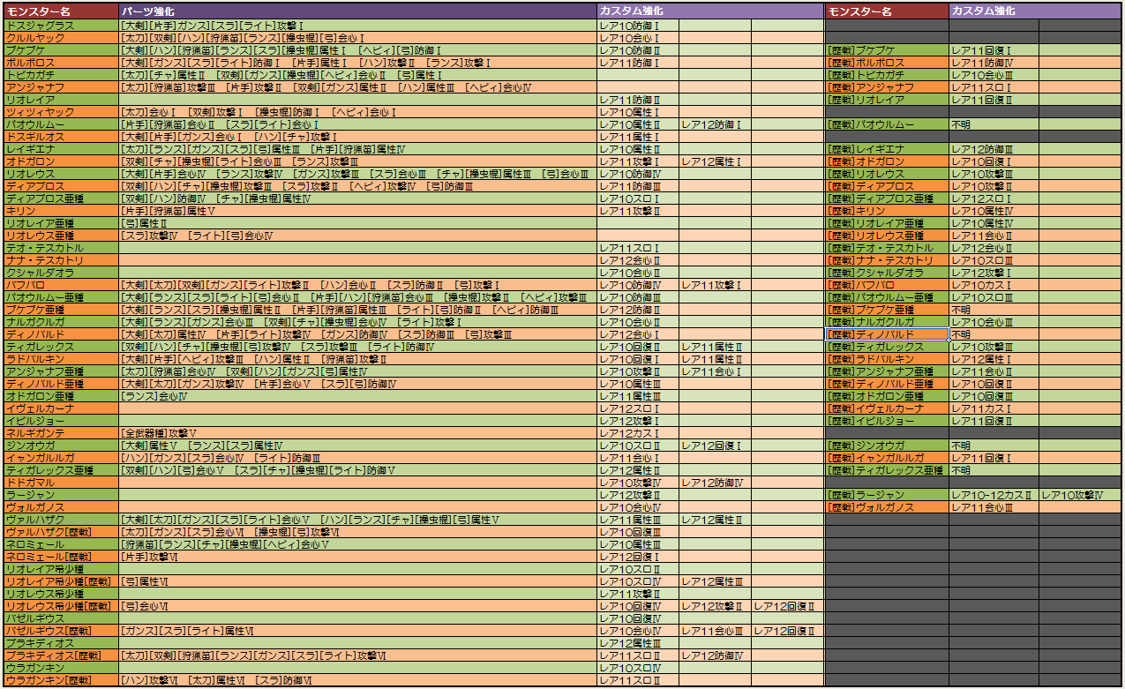Click the ネロミェール monster name cell

point(61,544)
